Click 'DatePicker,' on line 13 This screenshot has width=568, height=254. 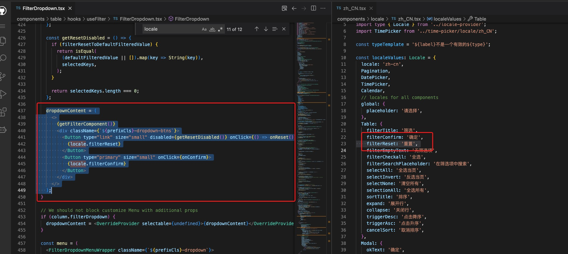(x=376, y=77)
